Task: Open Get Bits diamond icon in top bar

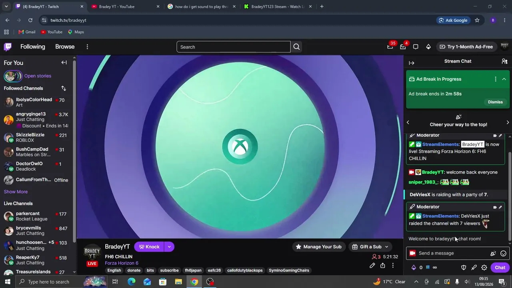Action: tap(428, 47)
